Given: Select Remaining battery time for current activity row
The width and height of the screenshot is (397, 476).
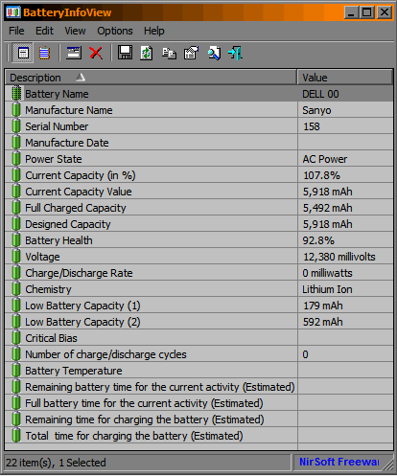Looking at the screenshot, I should (x=198, y=387).
